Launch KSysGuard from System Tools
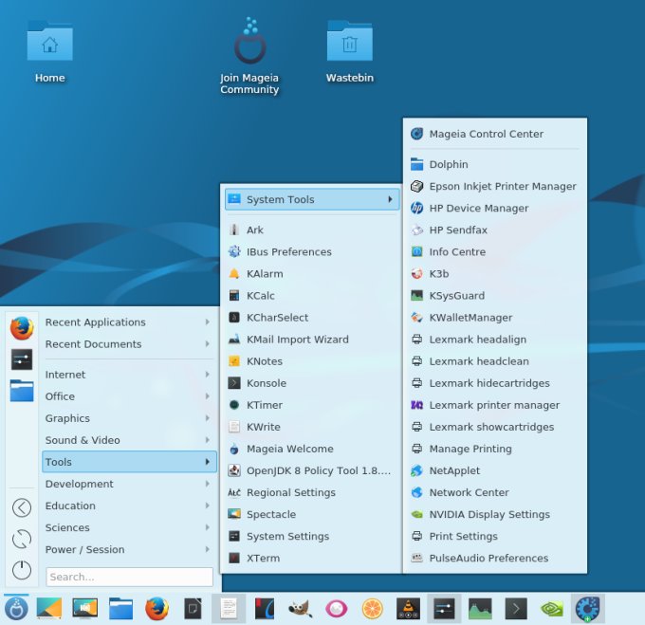The image size is (645, 625). (x=456, y=296)
